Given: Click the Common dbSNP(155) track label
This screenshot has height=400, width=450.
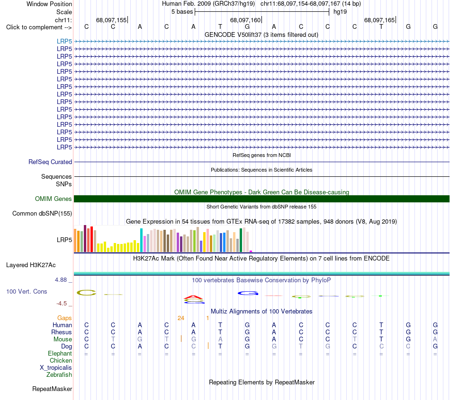Looking at the screenshot, I should point(42,213).
